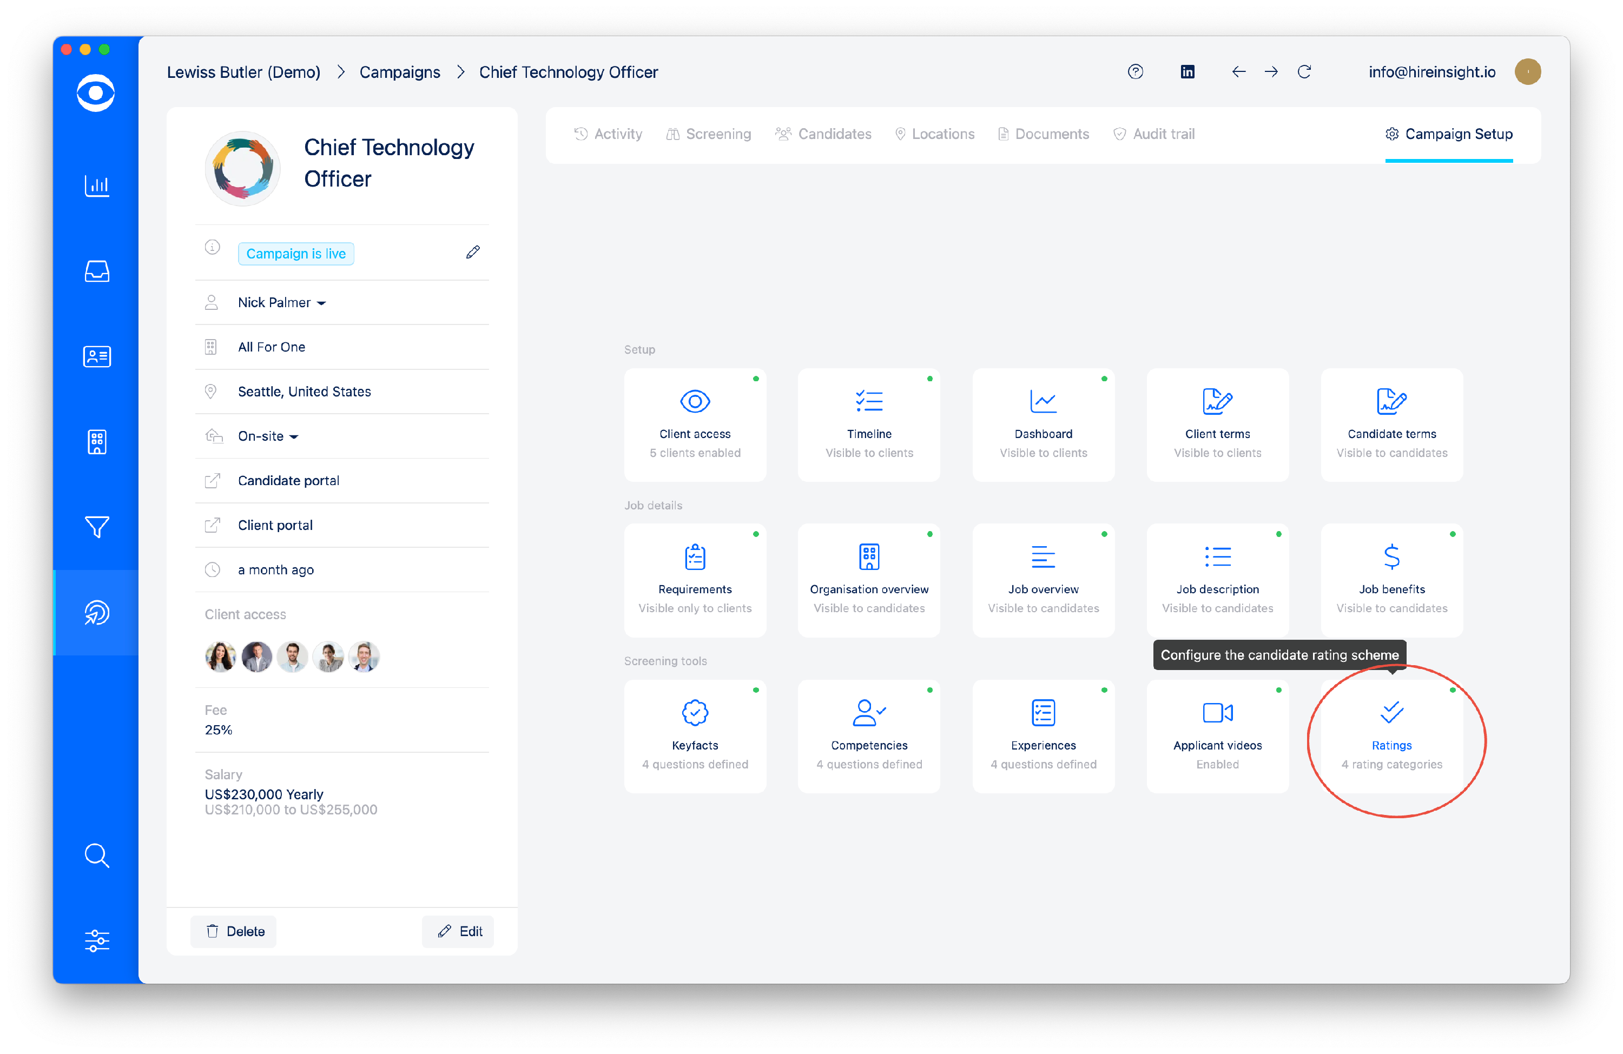Click the refresh icon in header
This screenshot has width=1623, height=1054.
point(1304,71)
